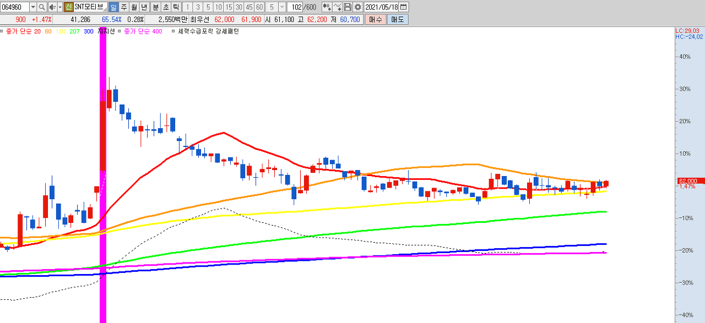The image size is (705, 323).
Task: Click the open price value 61,100
Action: [284, 19]
